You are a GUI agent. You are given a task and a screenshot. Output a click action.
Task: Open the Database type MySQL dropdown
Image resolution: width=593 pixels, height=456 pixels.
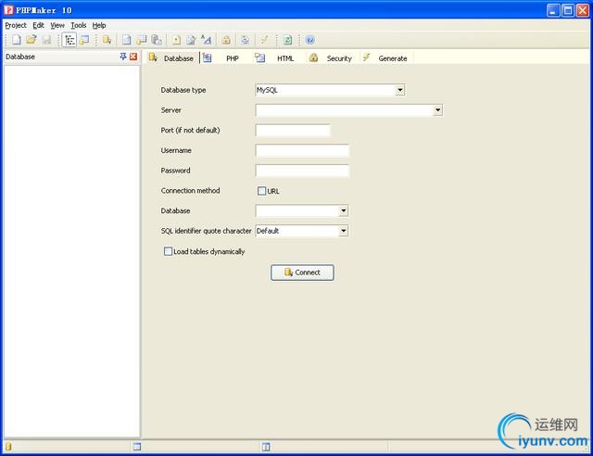pos(399,90)
